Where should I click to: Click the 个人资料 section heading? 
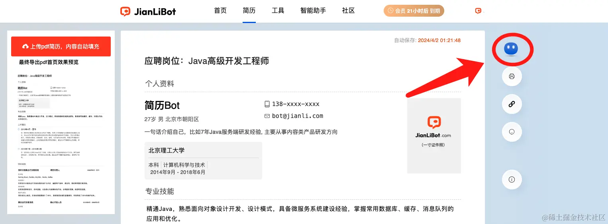click(x=159, y=84)
